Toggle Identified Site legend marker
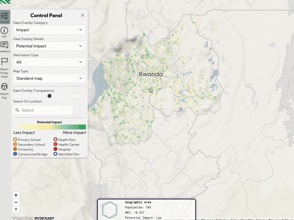The height and width of the screenshot is (220, 294). (x=56, y=154)
